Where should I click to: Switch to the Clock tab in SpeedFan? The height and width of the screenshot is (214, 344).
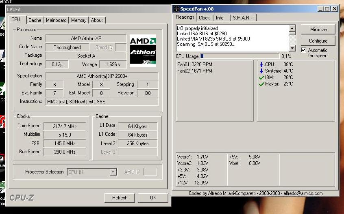tap(205, 18)
